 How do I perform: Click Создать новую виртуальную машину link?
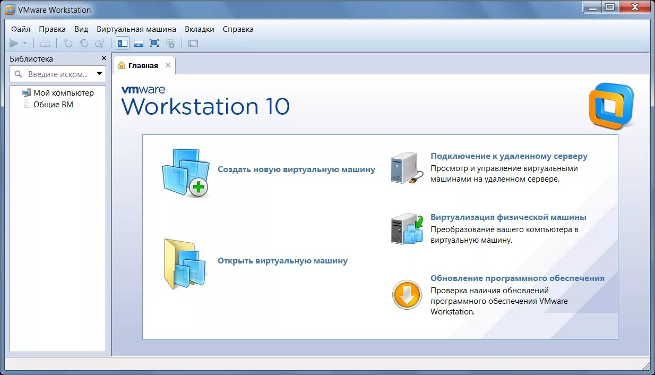click(296, 169)
